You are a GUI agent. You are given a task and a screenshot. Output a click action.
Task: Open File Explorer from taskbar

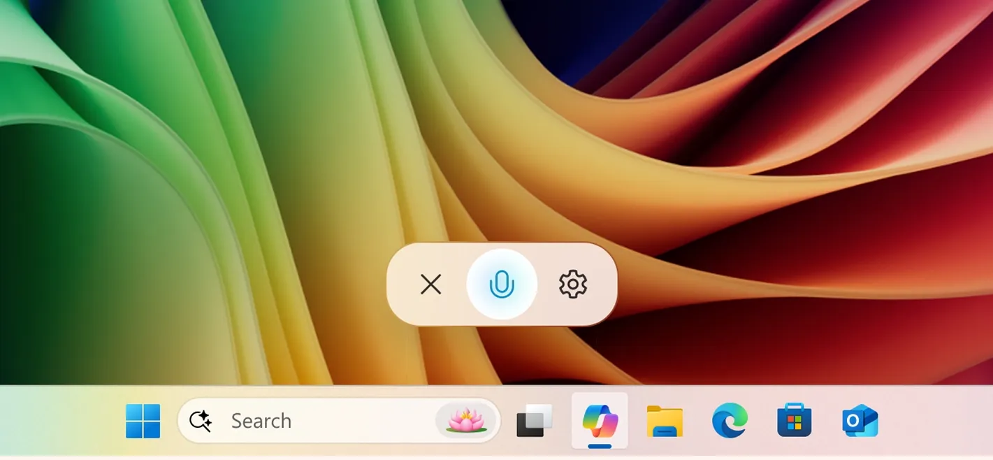pos(665,421)
